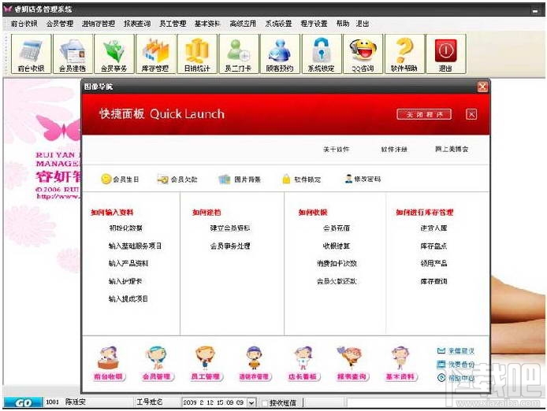This screenshot has width=547, height=411.
Task: Open the QQ咨询 smiley icon
Action: [x=363, y=54]
